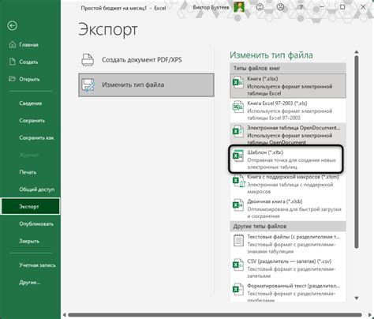Click the icon of macro-enabled book (*.xlsm)
The image size is (374, 319).
[x=238, y=181]
